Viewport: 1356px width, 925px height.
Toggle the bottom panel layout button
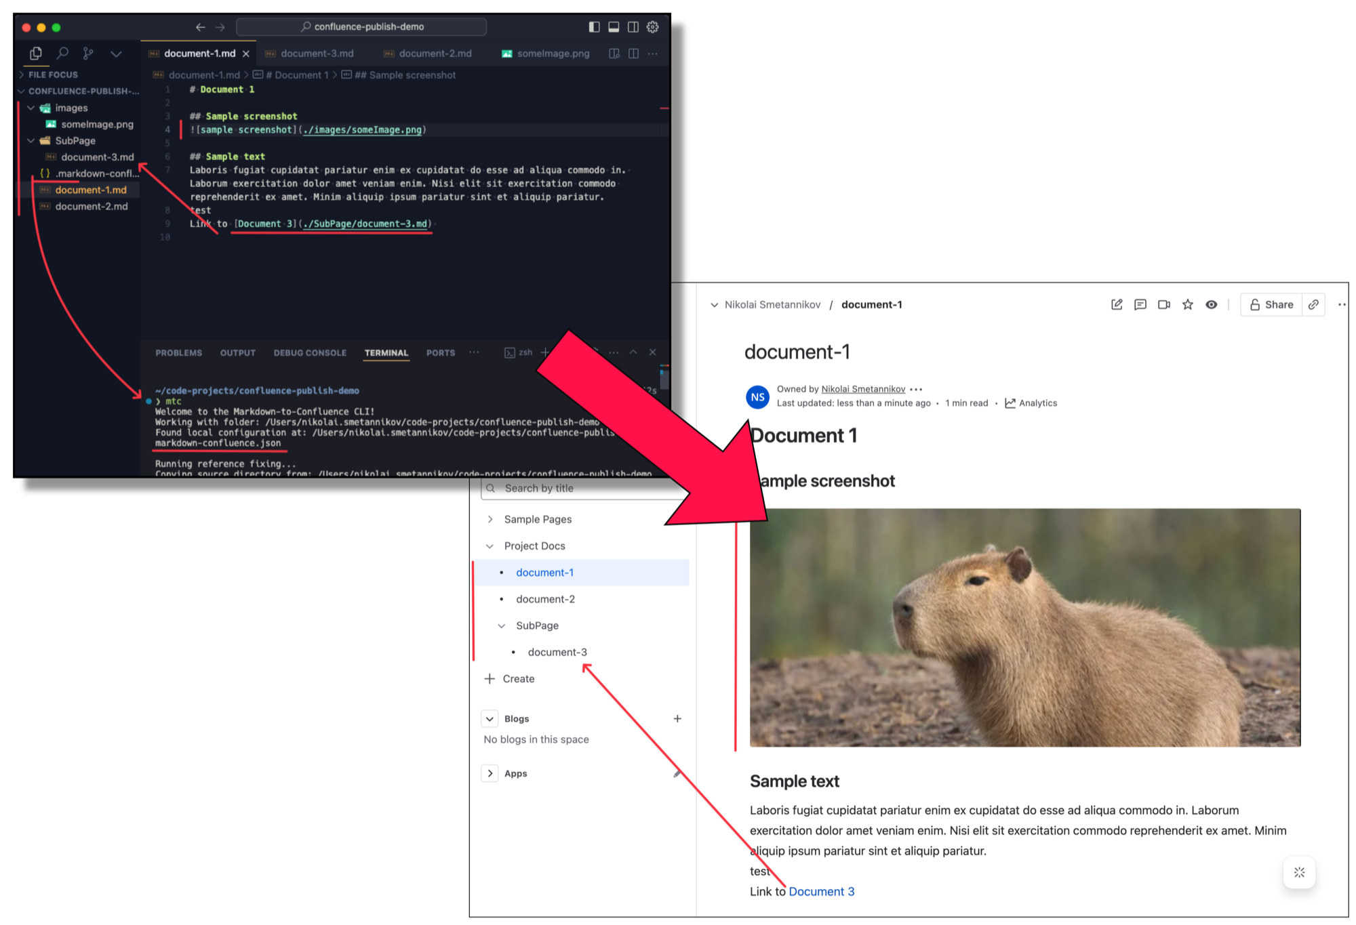[614, 27]
